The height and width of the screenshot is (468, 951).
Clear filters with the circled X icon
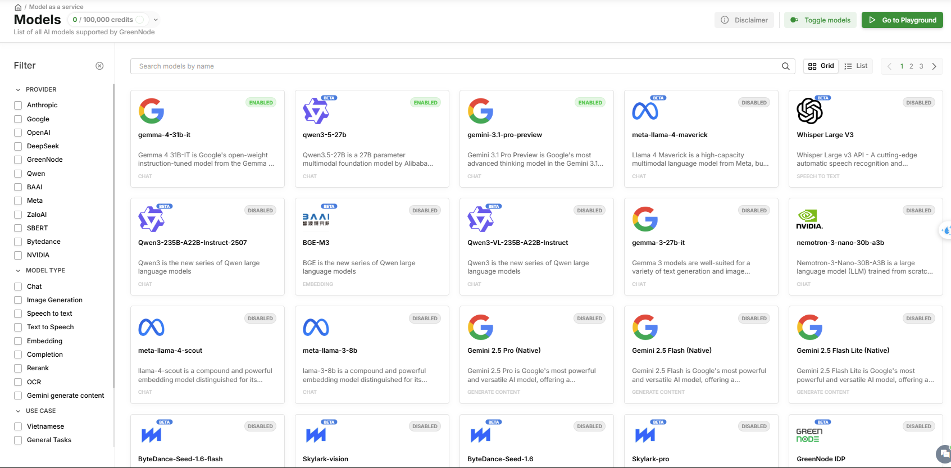[x=99, y=66]
